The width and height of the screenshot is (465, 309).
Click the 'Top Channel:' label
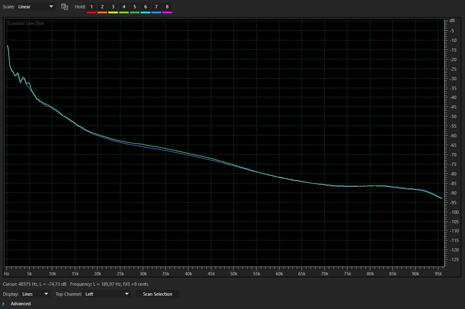[x=69, y=294]
